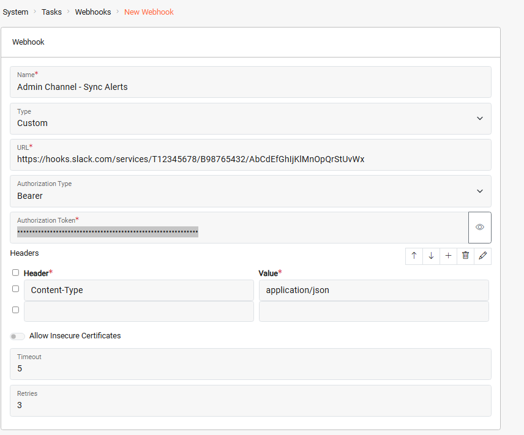The height and width of the screenshot is (435, 524).
Task: Tick the Content-Type row checkbox
Action: (15, 289)
